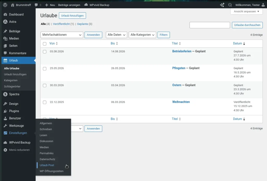
Task: Filter by Veröffentlicht status link
Action: click(x=61, y=24)
